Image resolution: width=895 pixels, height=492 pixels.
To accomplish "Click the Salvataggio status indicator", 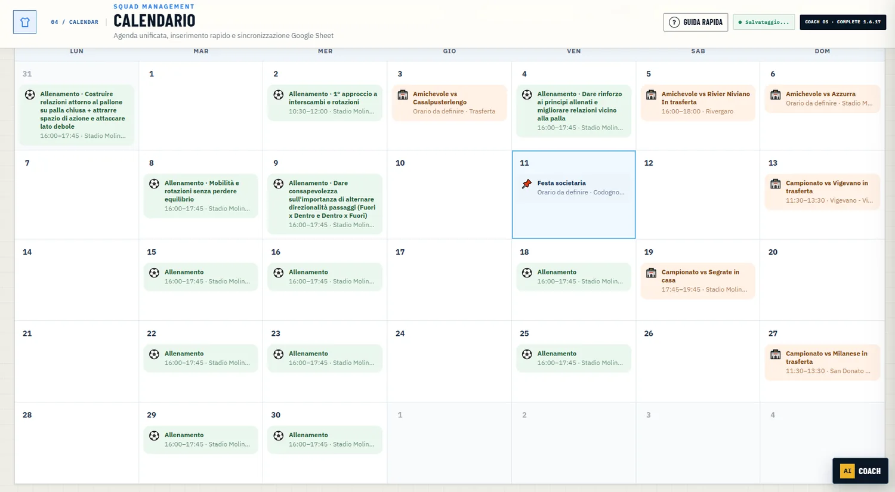I will click(x=764, y=22).
